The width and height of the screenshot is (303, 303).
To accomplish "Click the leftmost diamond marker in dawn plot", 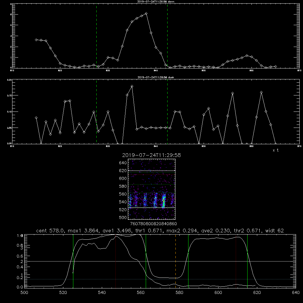I will (x=36, y=40).
